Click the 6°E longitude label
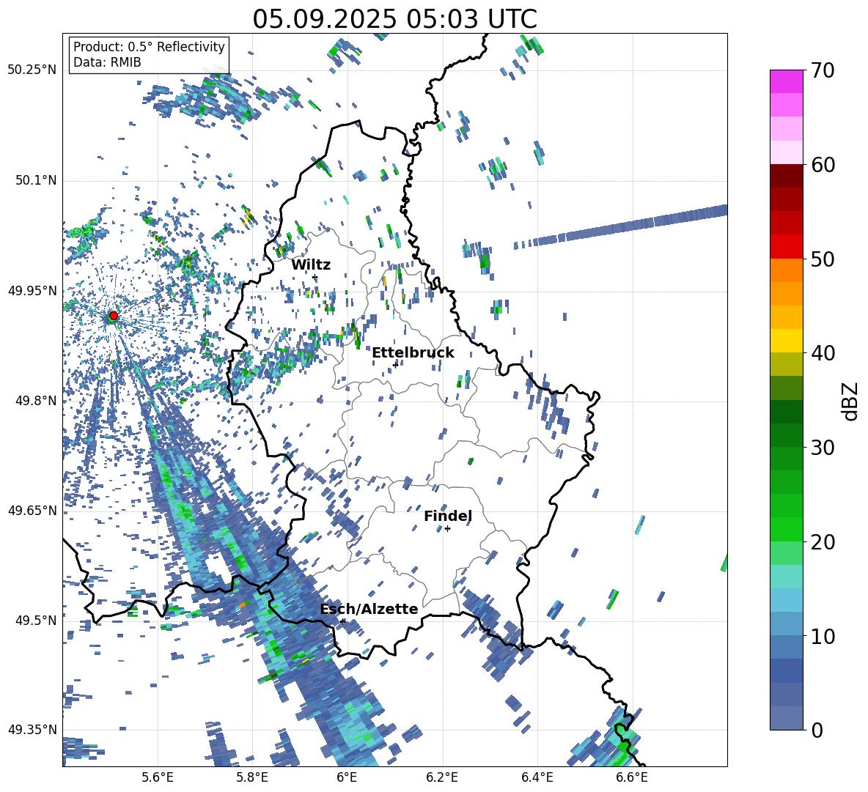Image resolution: width=868 pixels, height=792 pixels. 347,778
